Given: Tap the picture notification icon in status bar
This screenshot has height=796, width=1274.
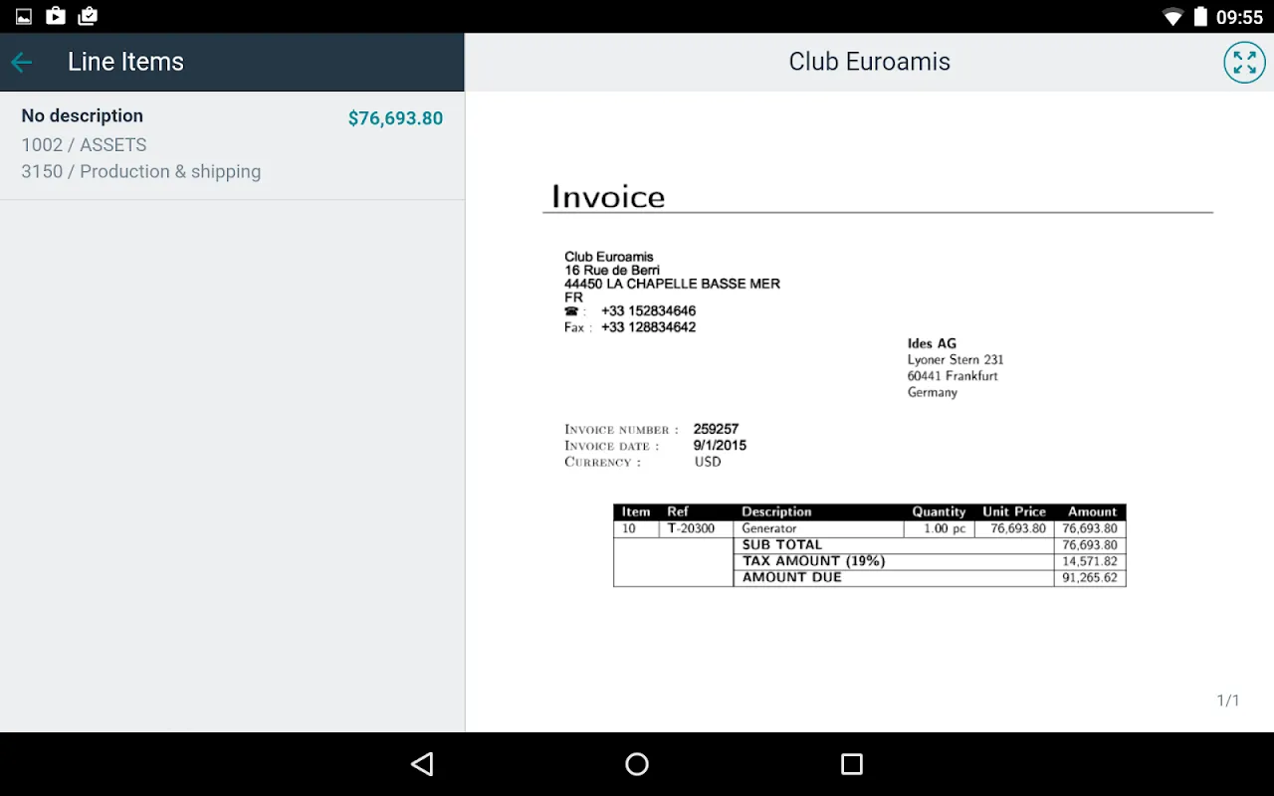Looking at the screenshot, I should point(24,16).
